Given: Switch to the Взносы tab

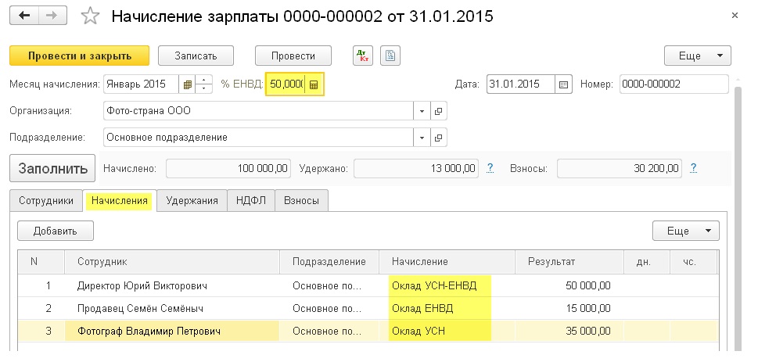Looking at the screenshot, I should (302, 201).
